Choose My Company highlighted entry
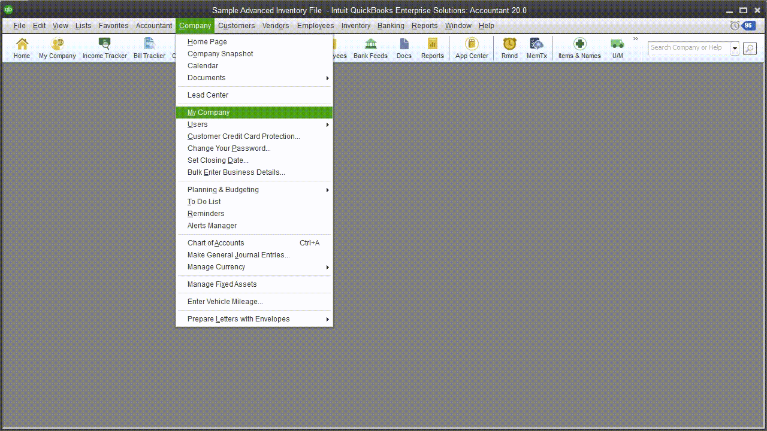This screenshot has height=431, width=767. pos(254,113)
